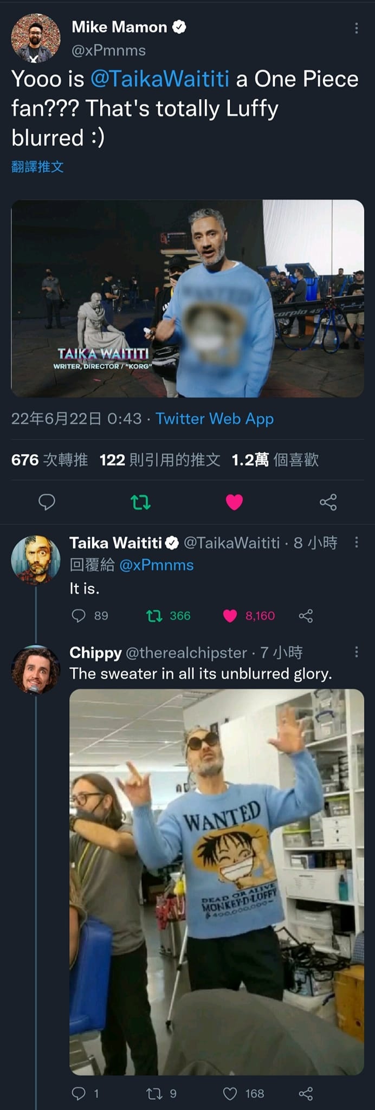Toggle the green retweet icon on the main tweet
This screenshot has width=375, height=1110.
[140, 502]
